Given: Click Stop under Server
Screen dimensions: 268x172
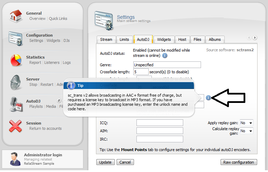Looking at the screenshot, I should 33,84.
